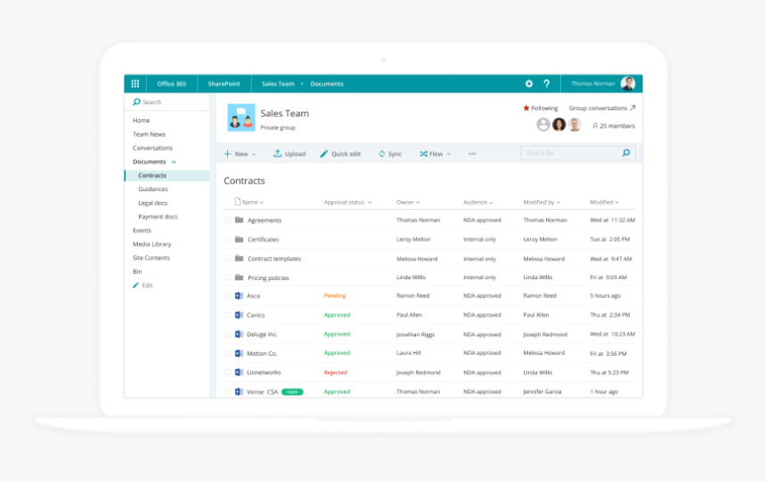Click the help question mark icon
The image size is (766, 482).
tap(546, 84)
